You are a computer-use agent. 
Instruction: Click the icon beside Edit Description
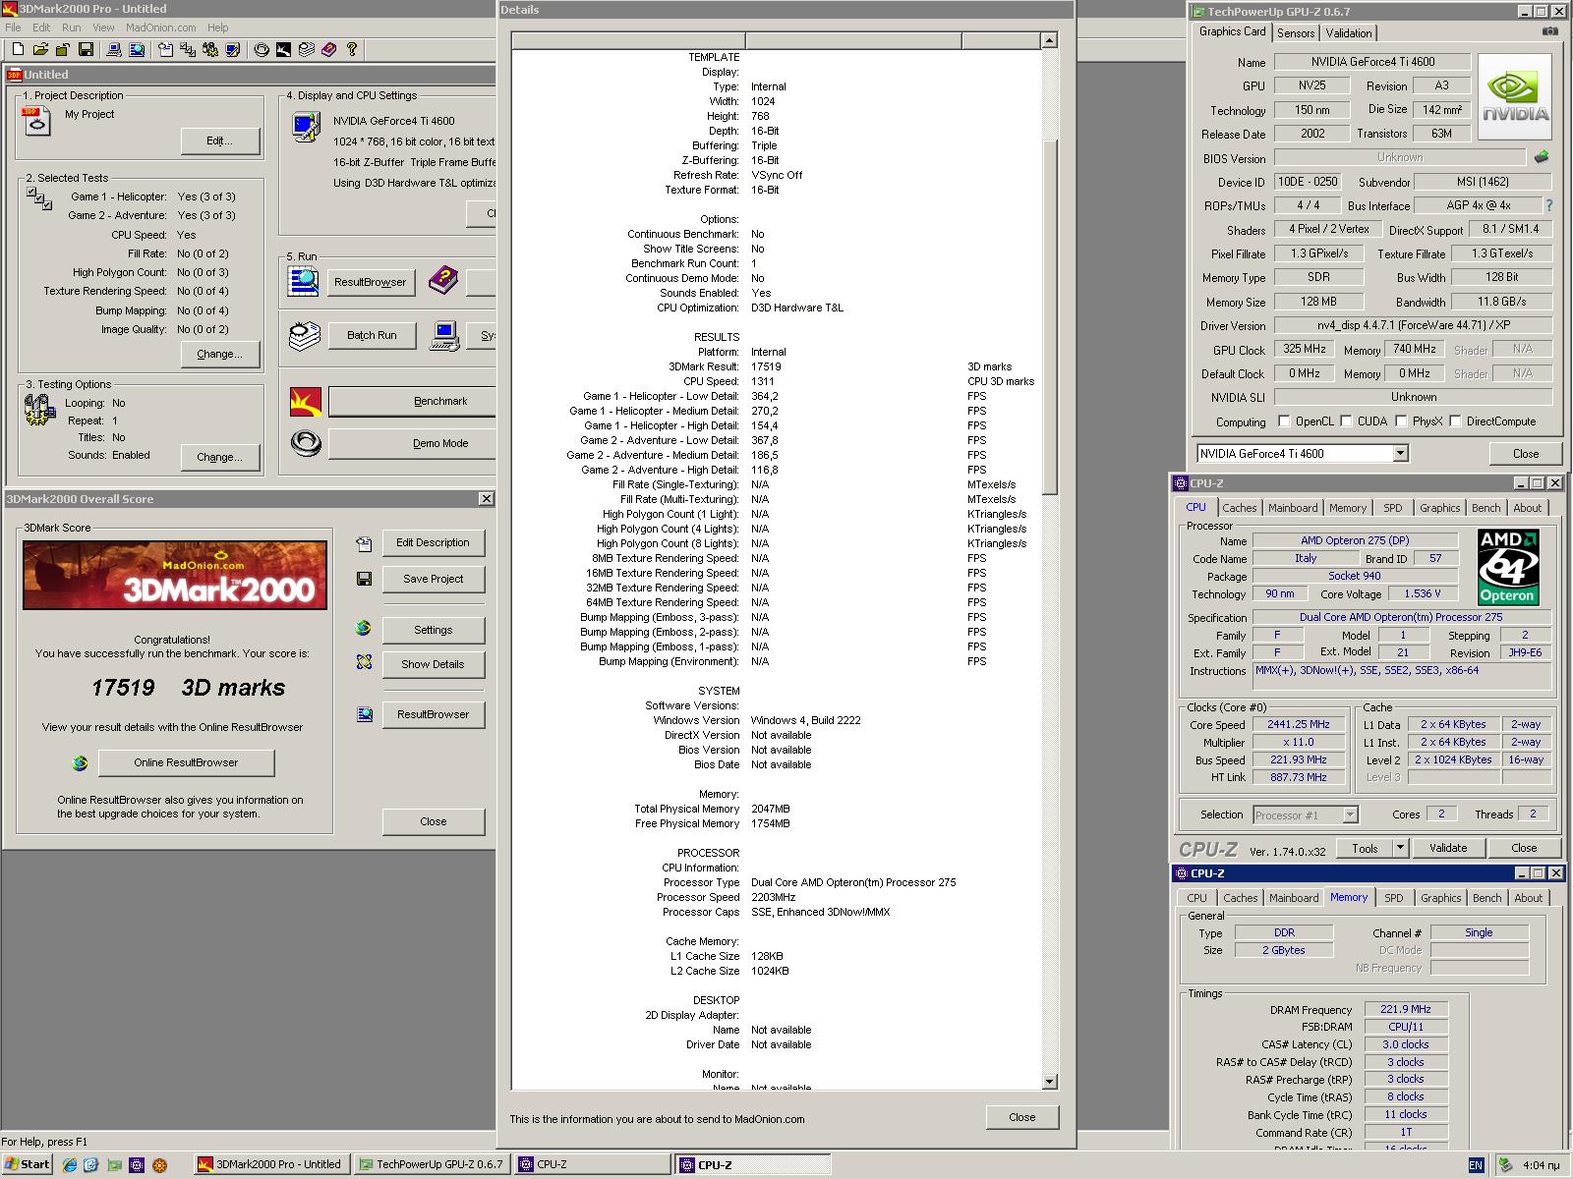click(364, 542)
